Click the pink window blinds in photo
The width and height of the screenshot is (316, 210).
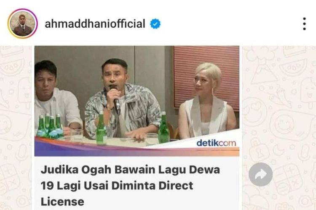click(x=206, y=77)
